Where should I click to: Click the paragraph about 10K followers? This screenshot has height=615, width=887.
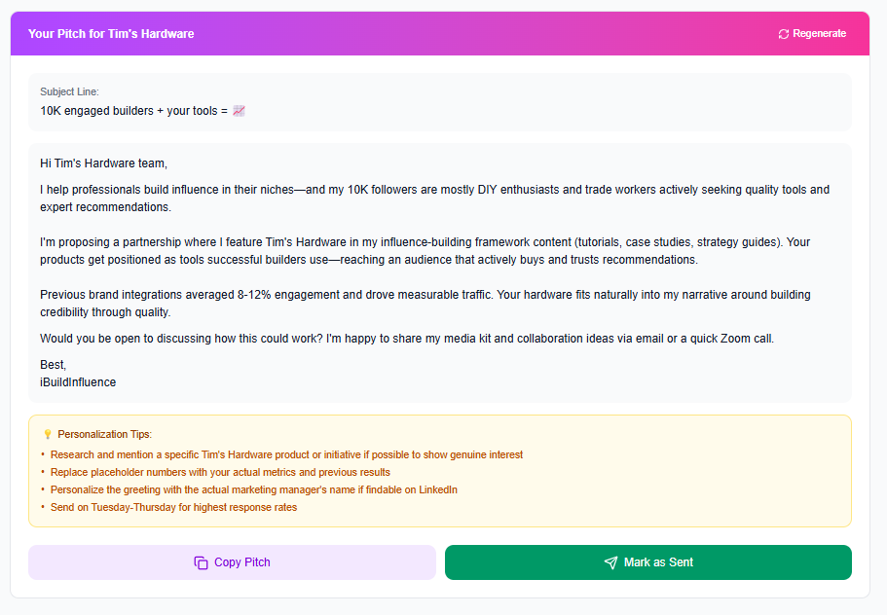tap(434, 199)
